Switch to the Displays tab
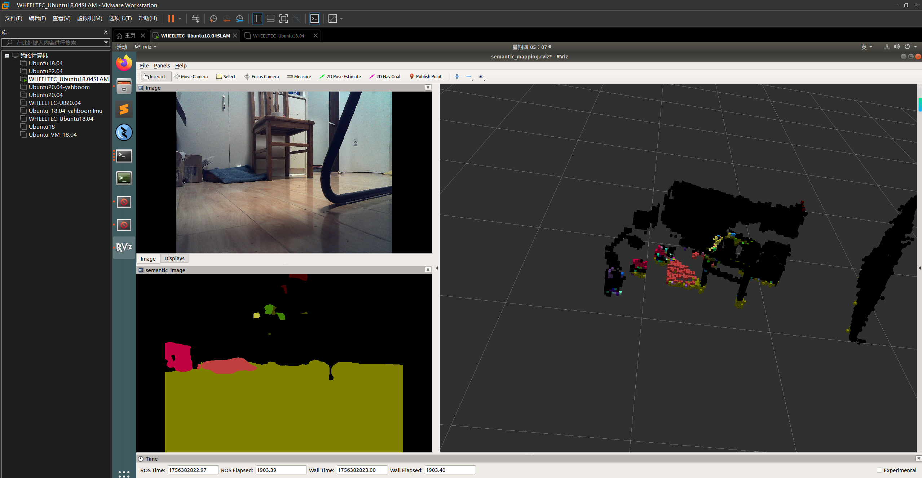This screenshot has width=922, height=478. 174,258
